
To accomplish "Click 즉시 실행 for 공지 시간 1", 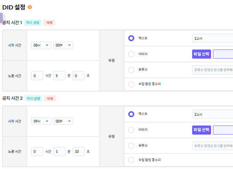I will coord(33,23).
